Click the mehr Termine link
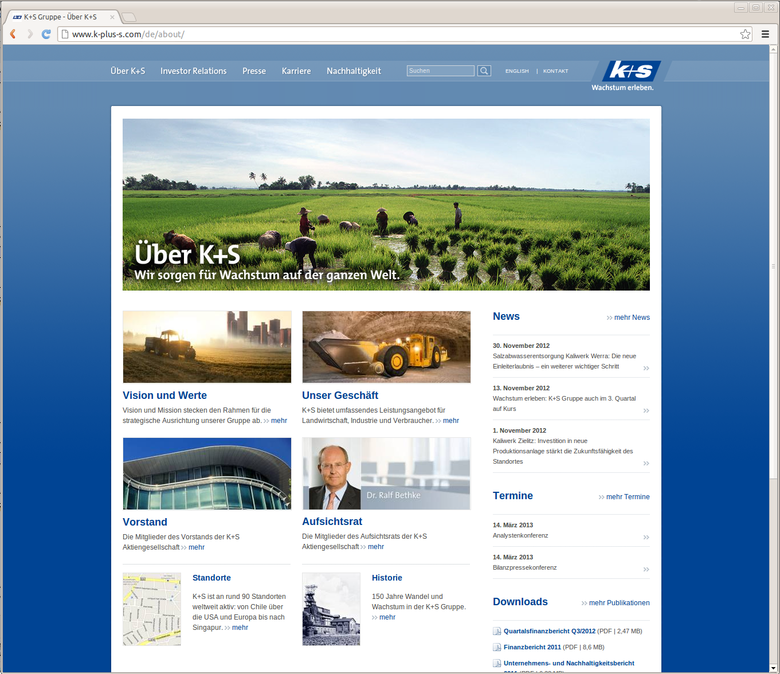 click(x=624, y=497)
